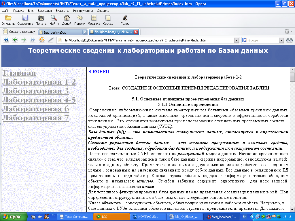
Task: Open the Справка menu
Action: tap(103, 11)
